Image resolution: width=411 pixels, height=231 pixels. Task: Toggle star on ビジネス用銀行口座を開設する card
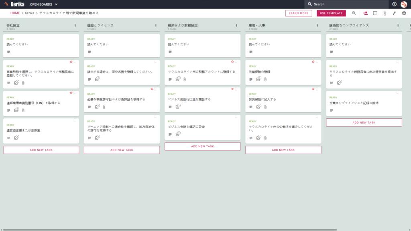click(x=232, y=89)
